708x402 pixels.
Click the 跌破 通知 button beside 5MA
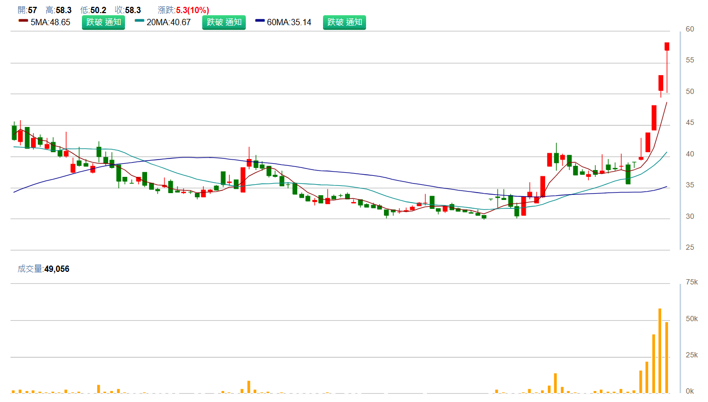pyautogui.click(x=103, y=23)
